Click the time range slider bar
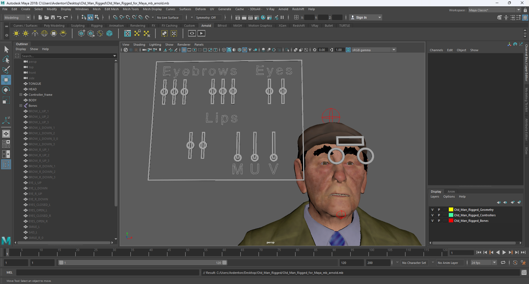This screenshot has height=284, width=529. point(143,263)
